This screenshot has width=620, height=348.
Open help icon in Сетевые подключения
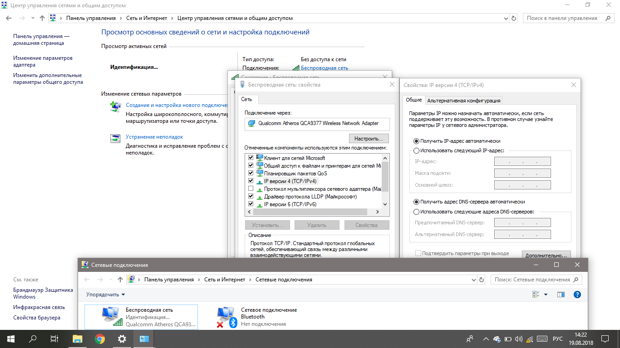577,295
